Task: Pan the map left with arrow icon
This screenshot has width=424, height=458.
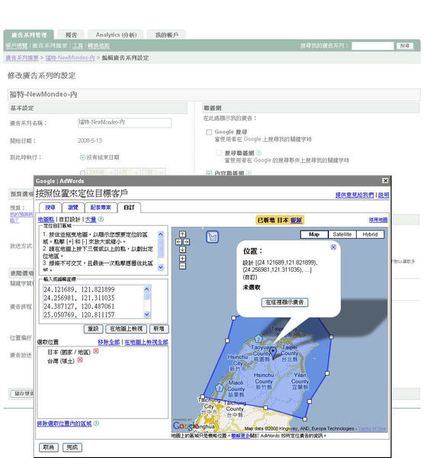Action: (179, 241)
